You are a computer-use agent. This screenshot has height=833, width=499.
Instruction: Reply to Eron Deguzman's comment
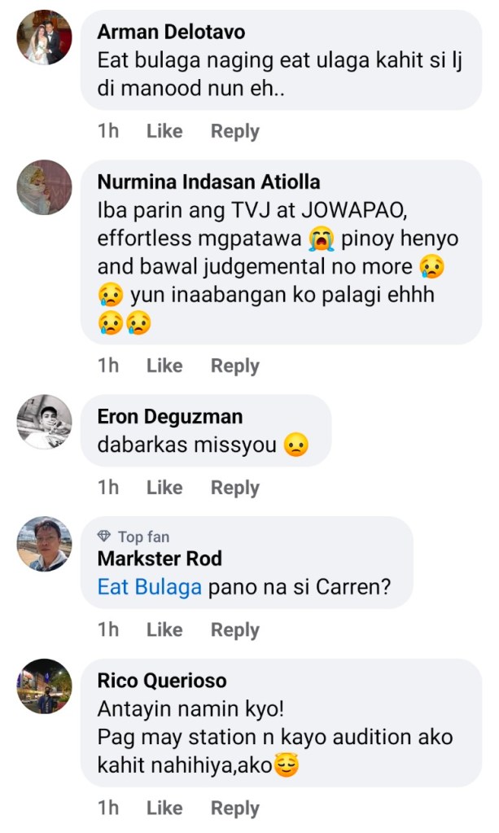click(234, 488)
